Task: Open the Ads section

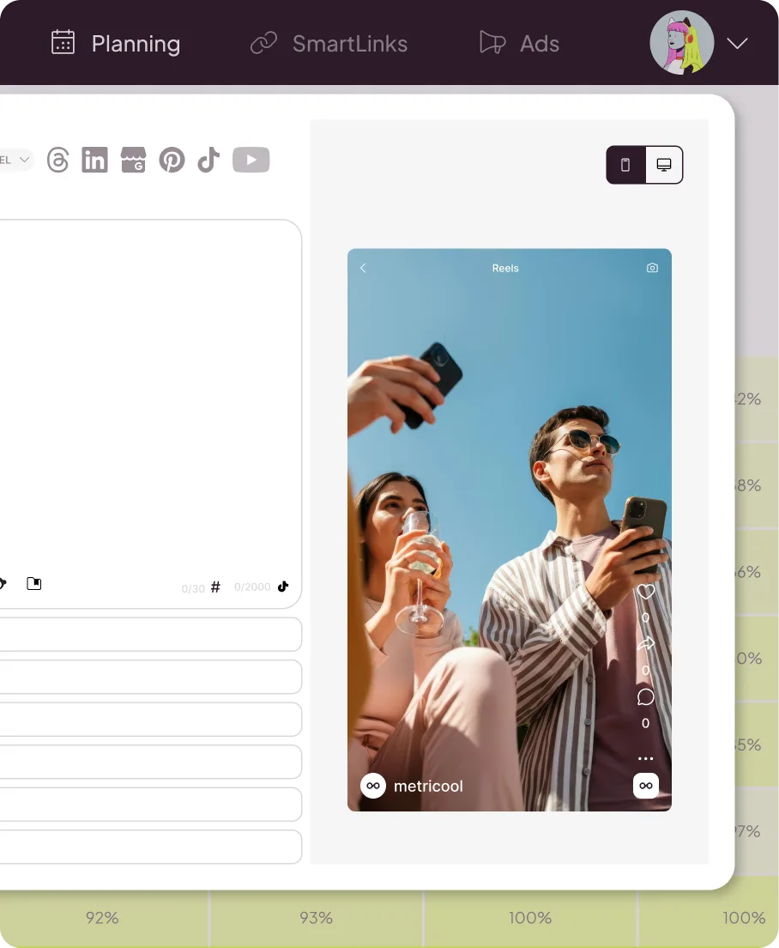Action: pos(519,44)
